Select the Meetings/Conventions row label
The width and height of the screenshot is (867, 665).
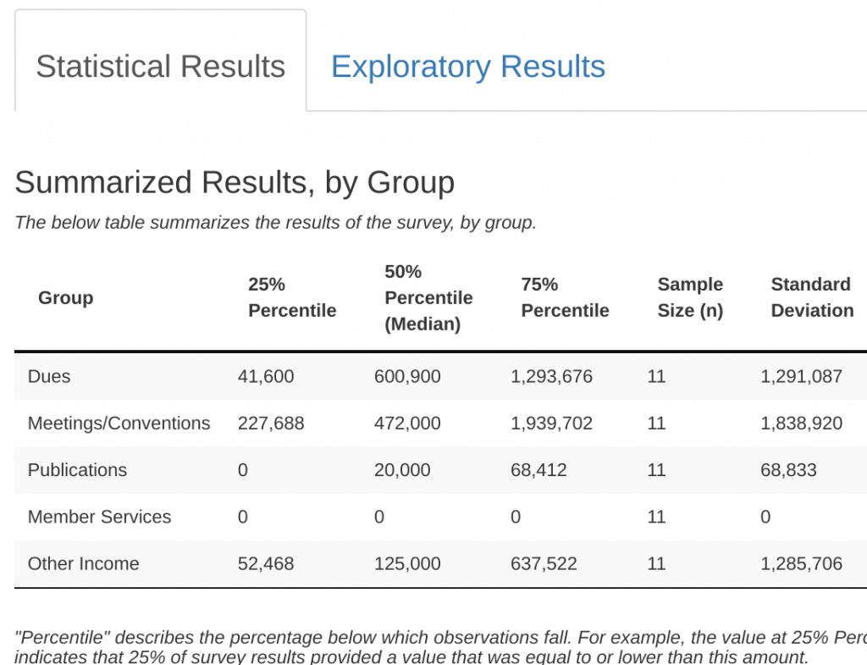(119, 423)
